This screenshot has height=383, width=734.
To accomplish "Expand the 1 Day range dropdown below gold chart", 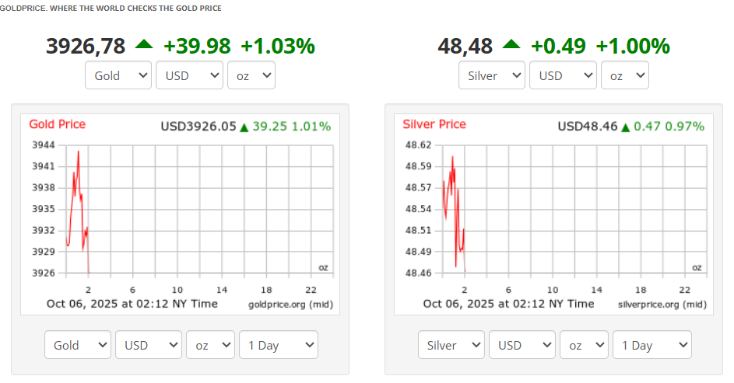I will click(x=279, y=345).
